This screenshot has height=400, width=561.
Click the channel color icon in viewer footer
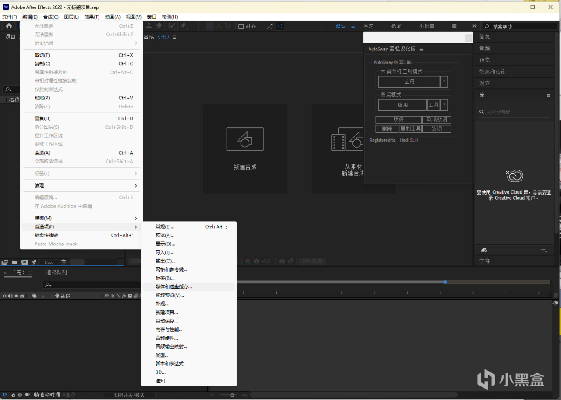[248, 261]
